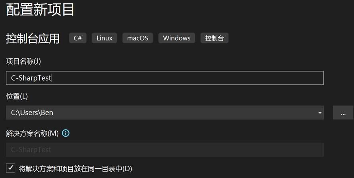This screenshot has width=354, height=178.
Task: Click the 解决方案名称(M) label
Action: [x=32, y=133]
